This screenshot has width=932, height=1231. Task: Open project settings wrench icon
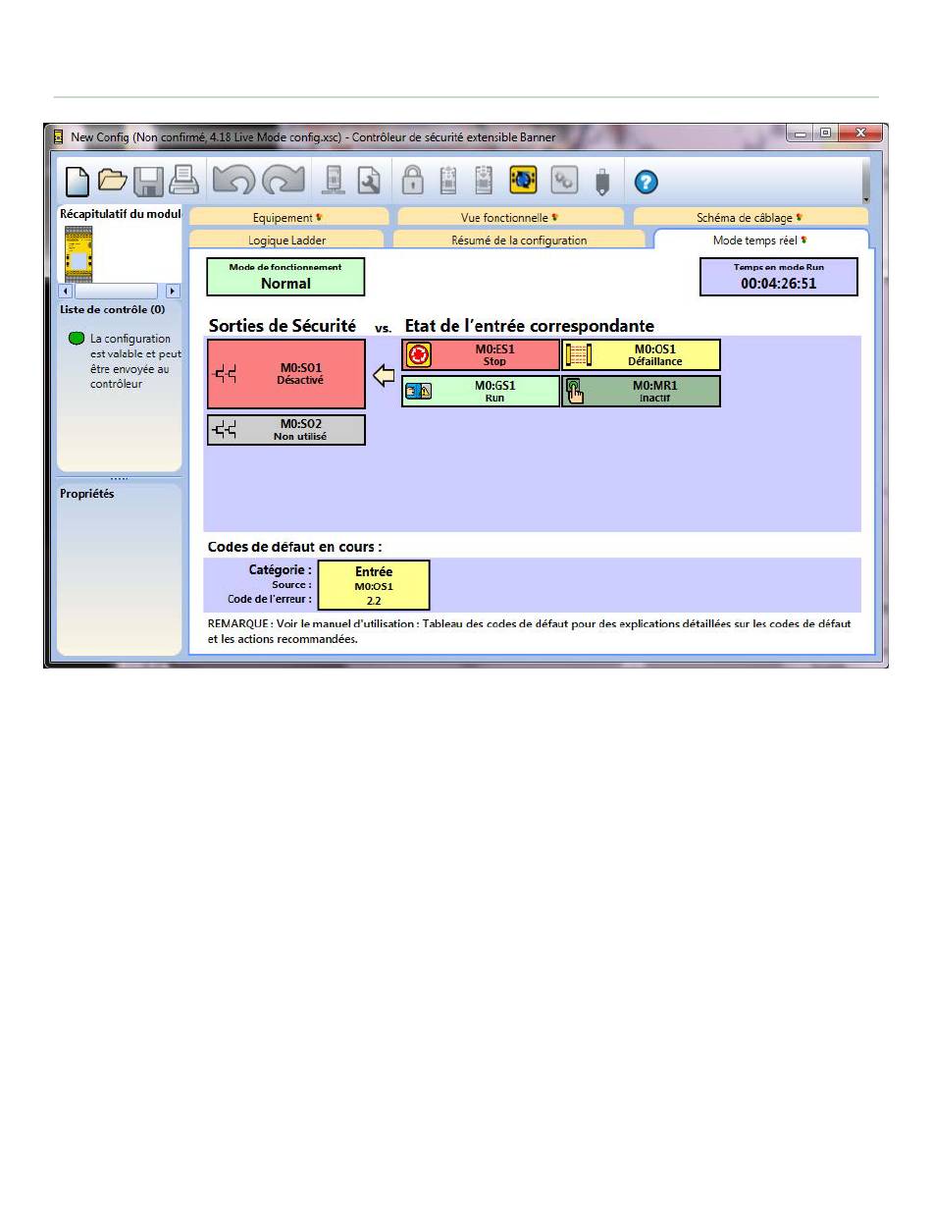click(x=369, y=182)
